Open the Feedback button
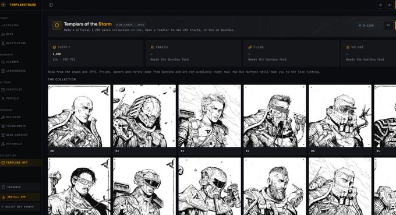Image resolution: width=396 pixels, height=215 pixels. click(20, 187)
